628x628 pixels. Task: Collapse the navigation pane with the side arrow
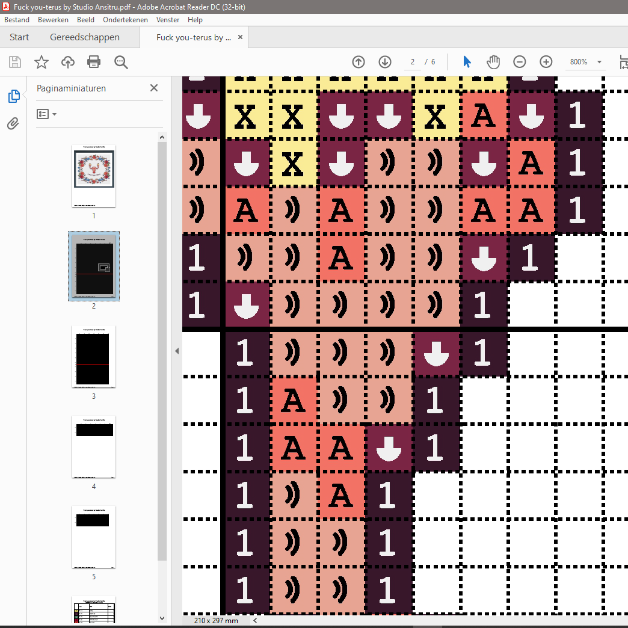pos(177,351)
